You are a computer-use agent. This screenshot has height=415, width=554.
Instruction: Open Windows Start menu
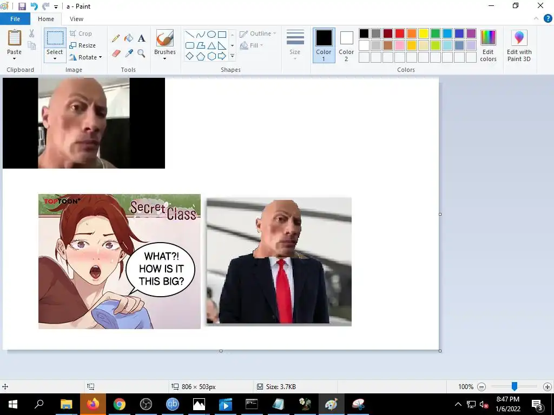point(13,404)
